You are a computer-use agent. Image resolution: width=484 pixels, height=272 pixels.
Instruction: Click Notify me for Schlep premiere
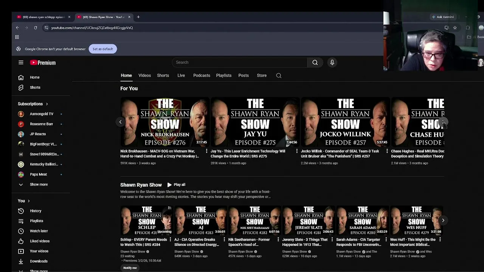pyautogui.click(x=130, y=268)
